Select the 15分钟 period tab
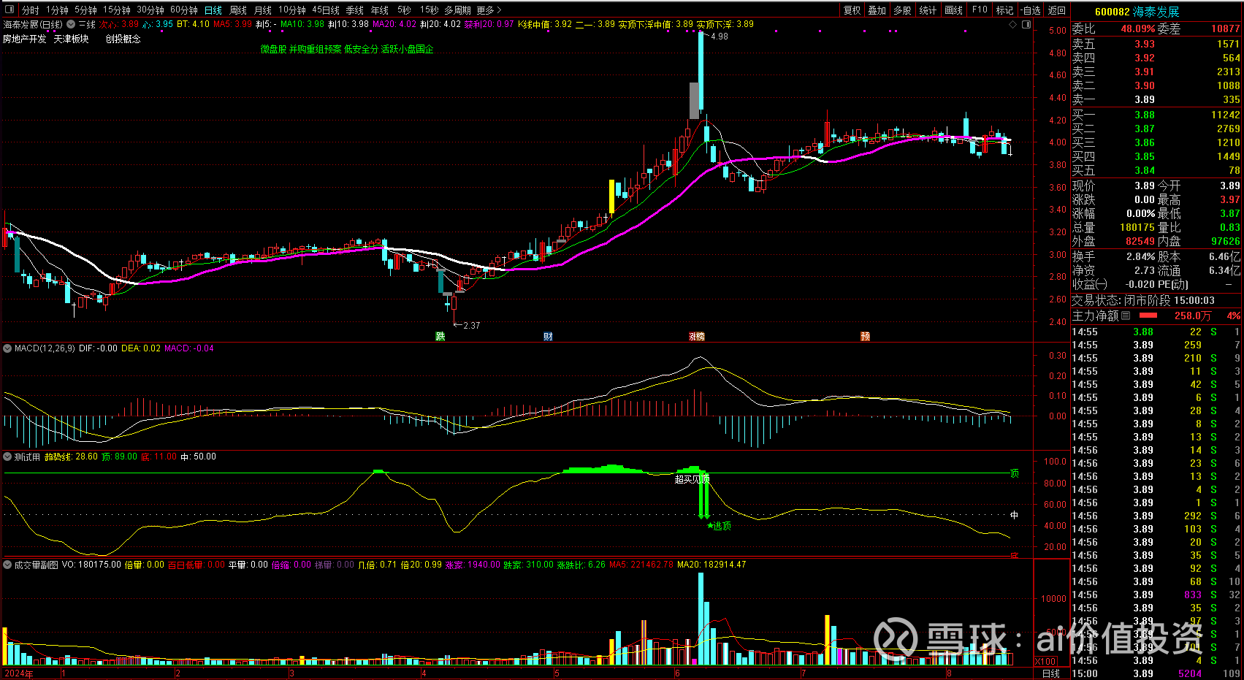Image resolution: width=1244 pixels, height=680 pixels. (117, 10)
